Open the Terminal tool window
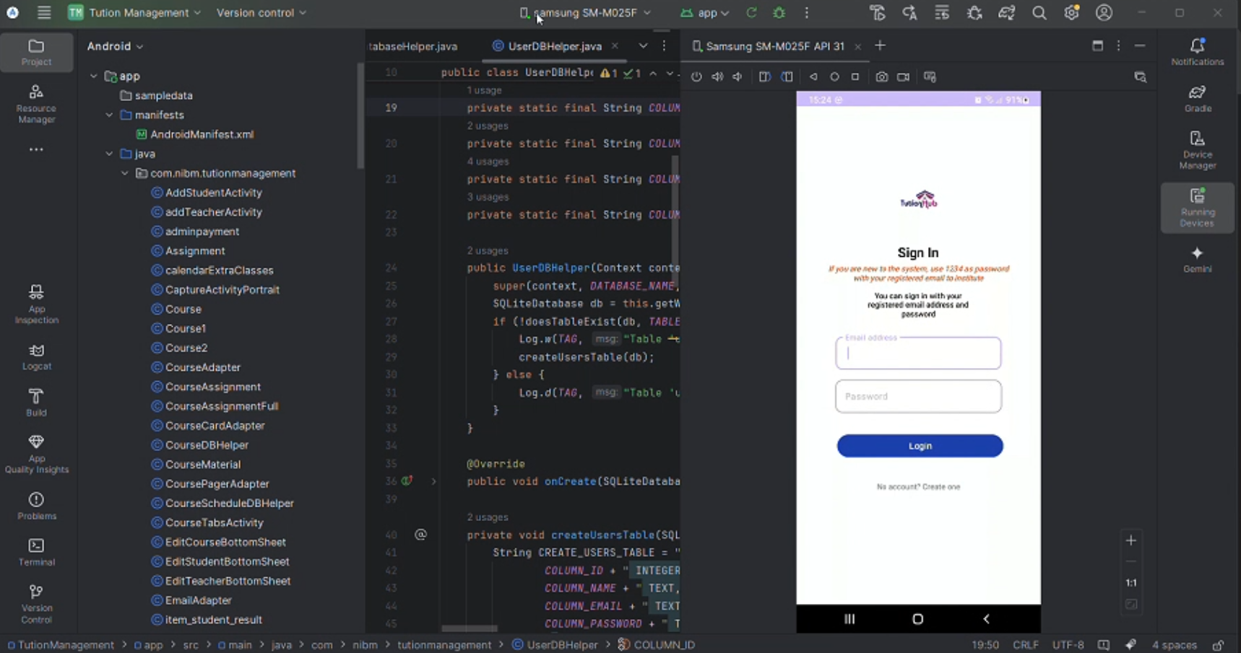 point(36,551)
